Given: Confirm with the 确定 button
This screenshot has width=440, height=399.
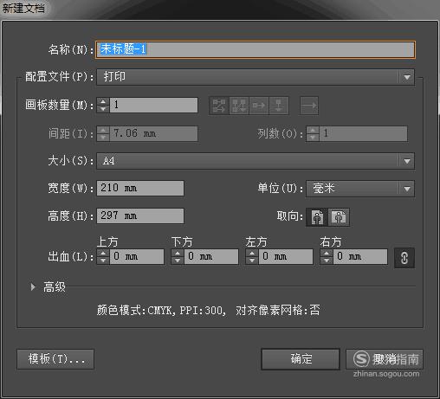Looking at the screenshot, I should tap(301, 359).
